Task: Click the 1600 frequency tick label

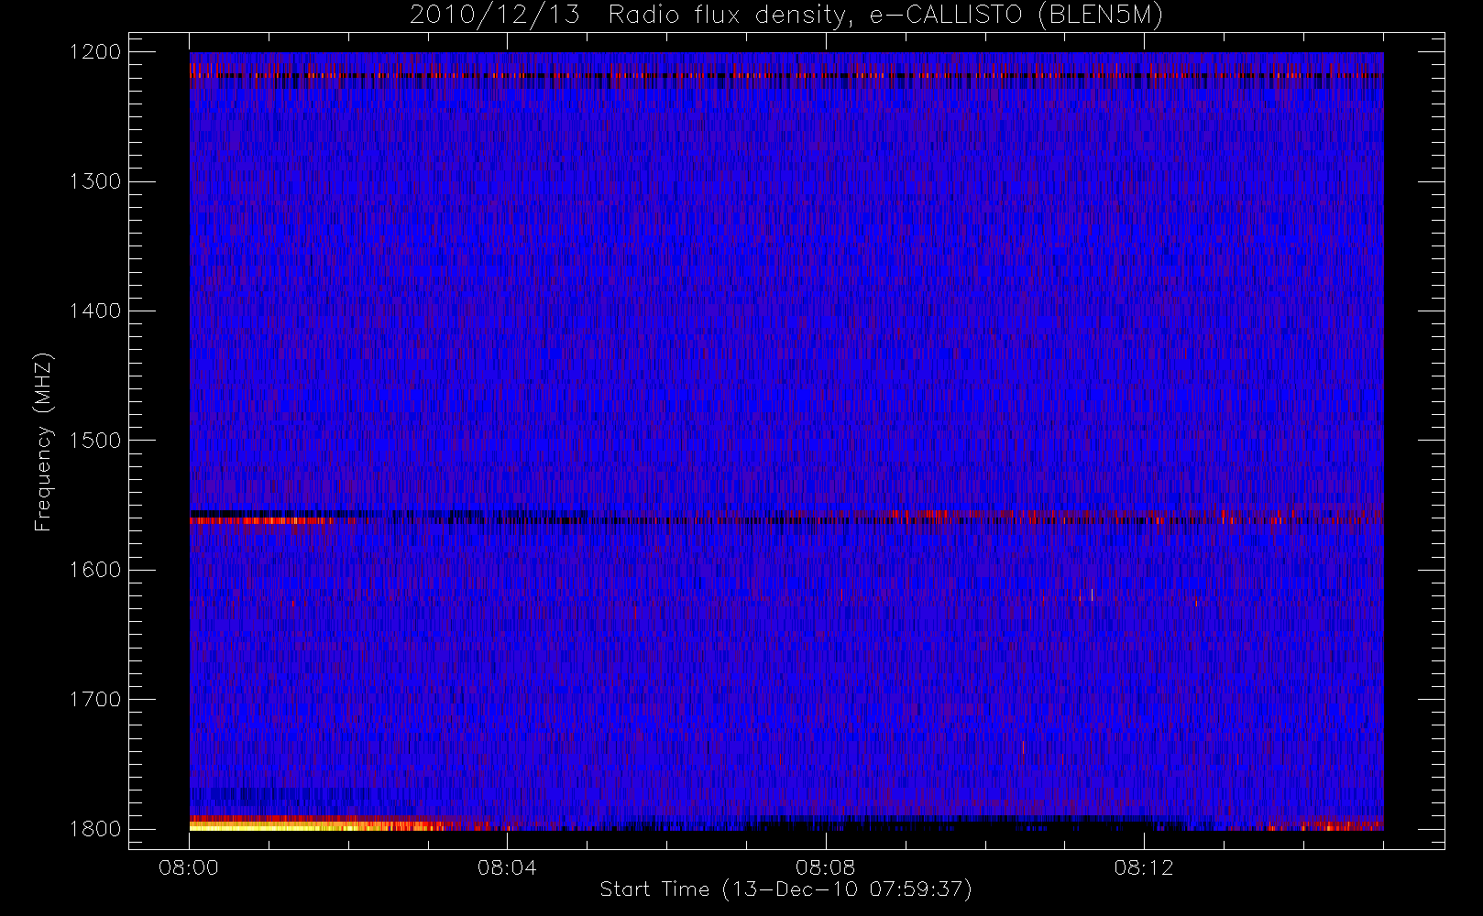Action: click(x=95, y=570)
